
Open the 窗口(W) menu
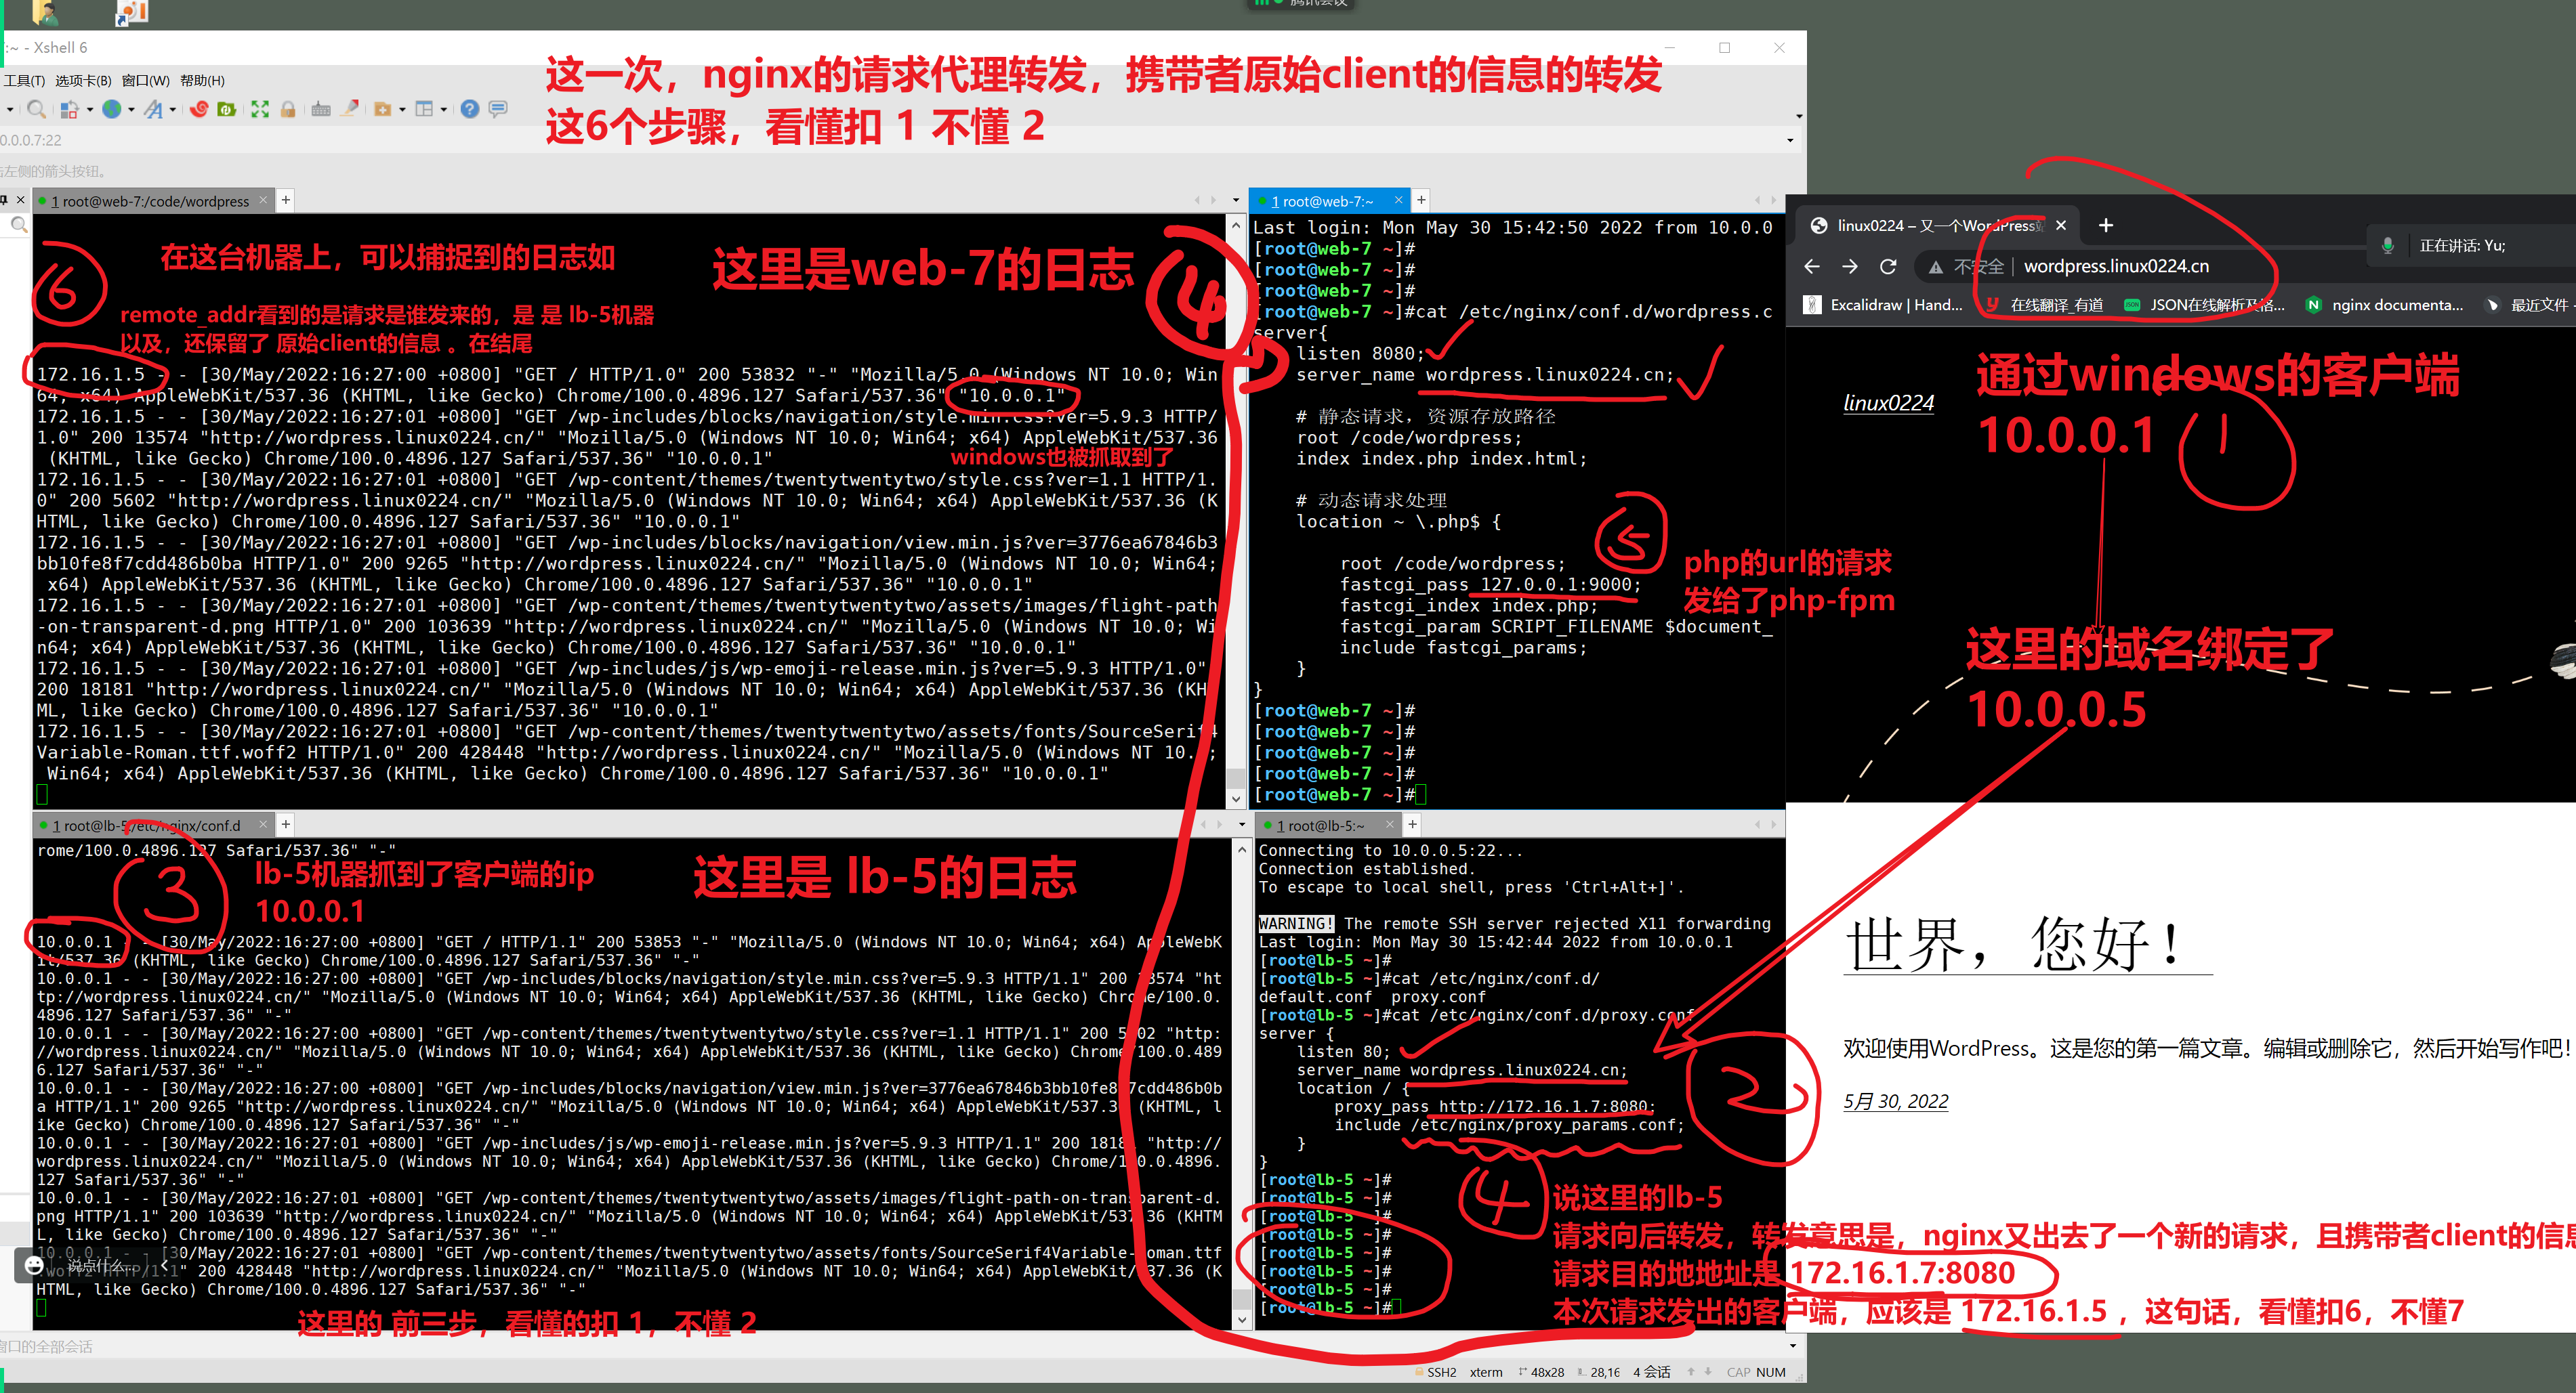(146, 81)
